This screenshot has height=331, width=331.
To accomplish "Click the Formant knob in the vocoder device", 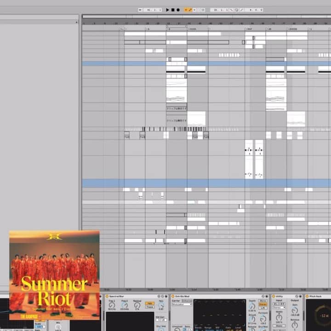I will click(x=263, y=319).
